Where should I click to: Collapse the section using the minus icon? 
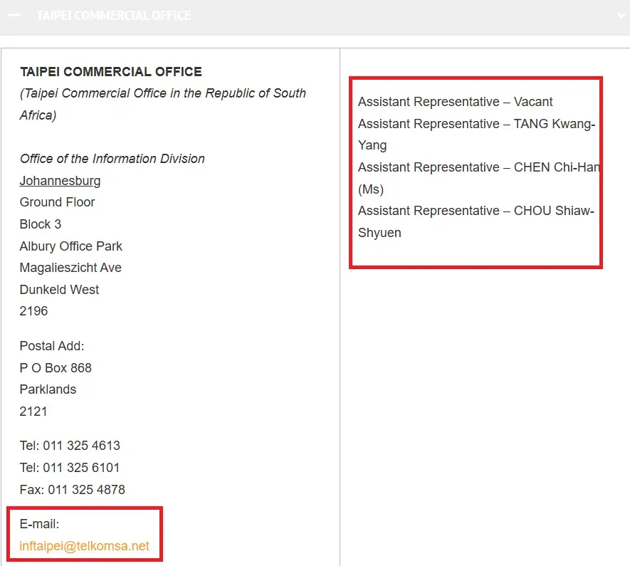14,15
